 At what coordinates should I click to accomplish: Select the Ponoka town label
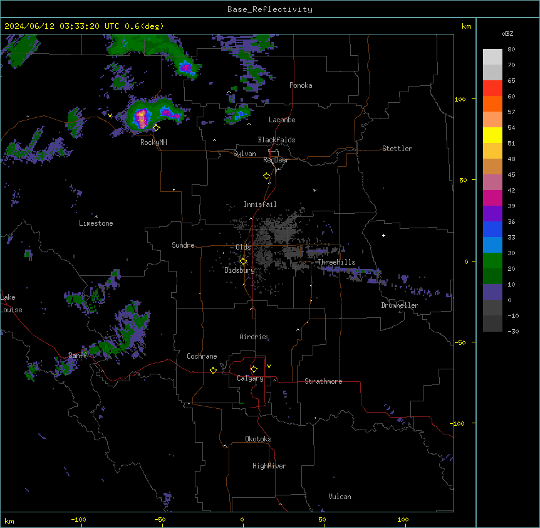(301, 85)
